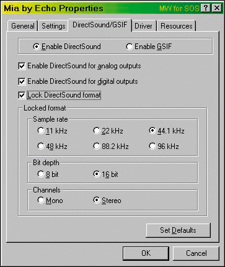This screenshot has height=267, width=225.
Task: Open the Driver tab
Action: [143, 26]
